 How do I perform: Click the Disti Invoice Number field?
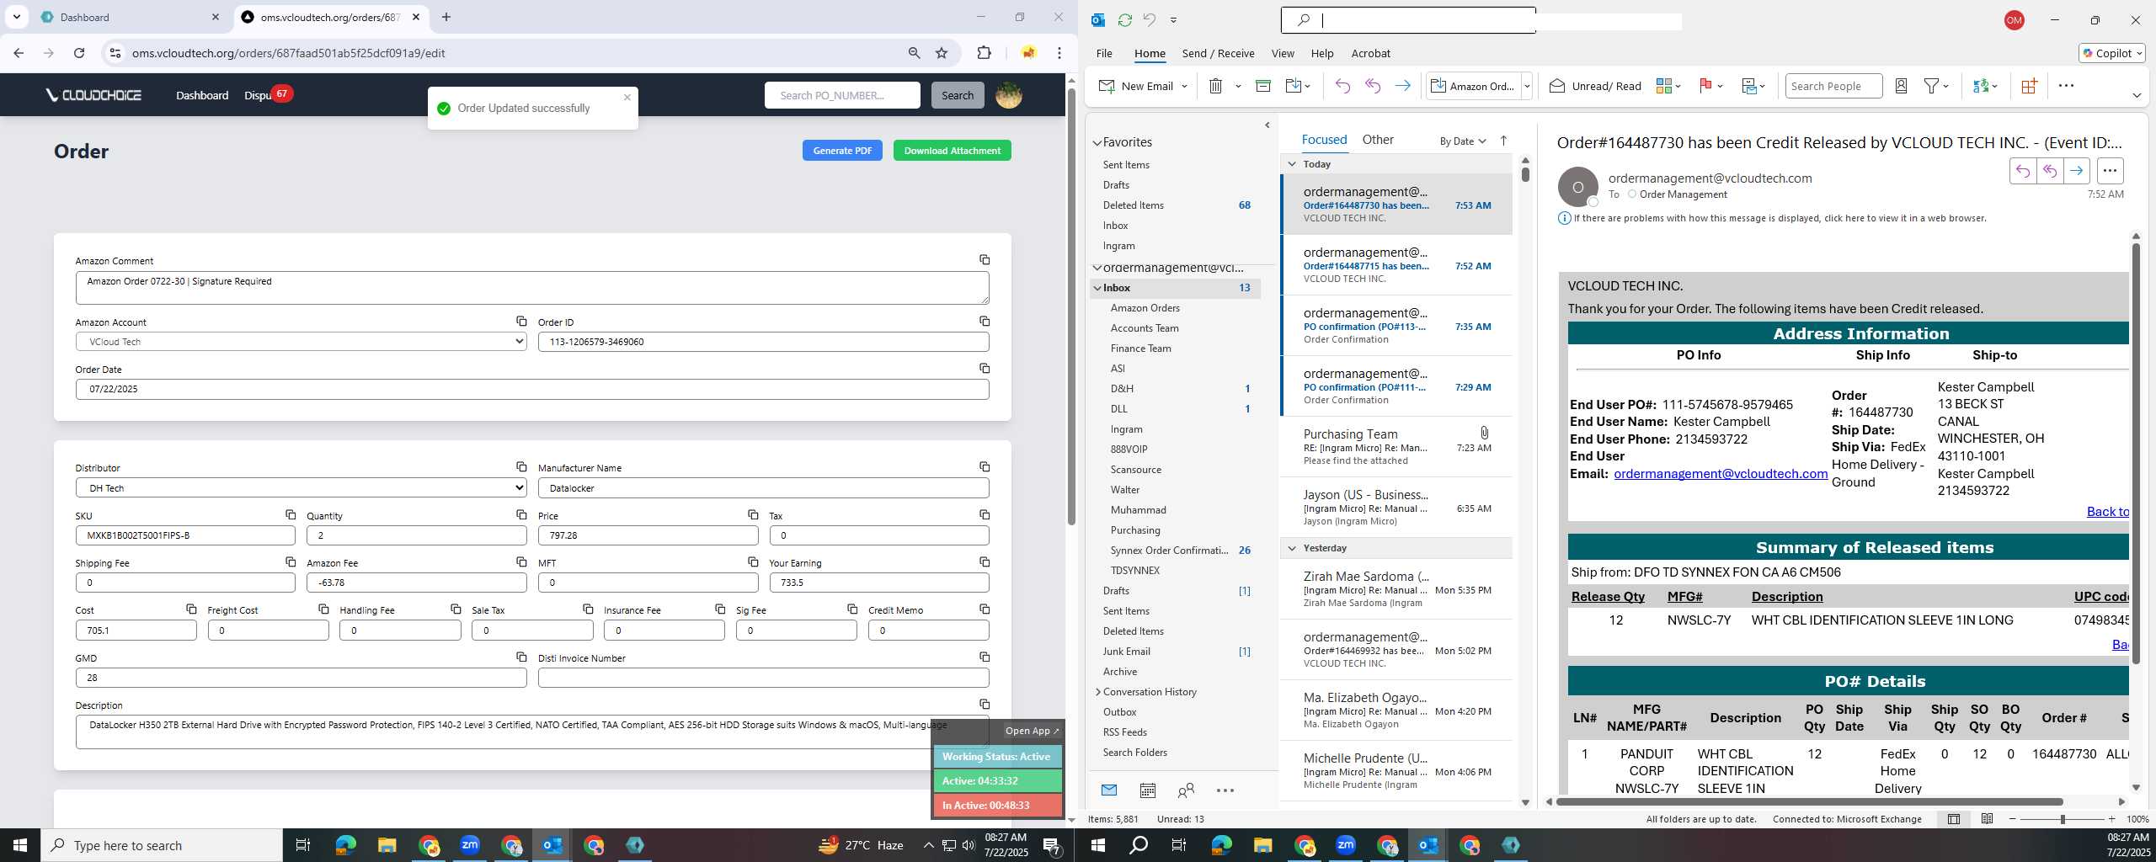pyautogui.click(x=763, y=678)
